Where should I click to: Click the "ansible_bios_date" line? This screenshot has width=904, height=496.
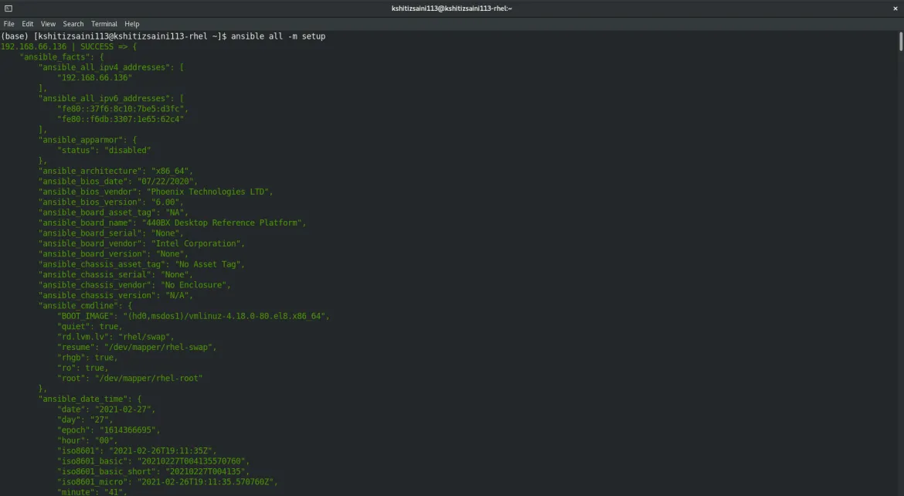point(118,181)
